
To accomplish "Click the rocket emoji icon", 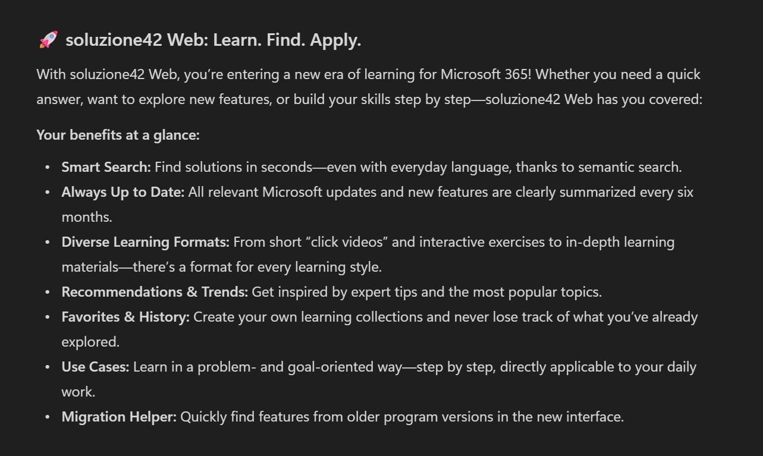I will coord(48,40).
